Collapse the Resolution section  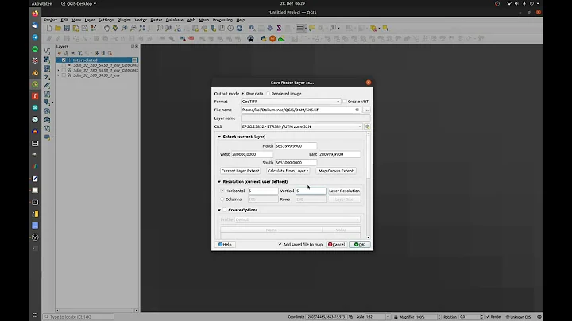click(219, 182)
